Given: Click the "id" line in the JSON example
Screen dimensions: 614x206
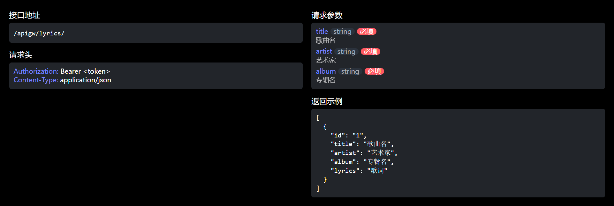Looking at the screenshot, I should click(x=348, y=135).
